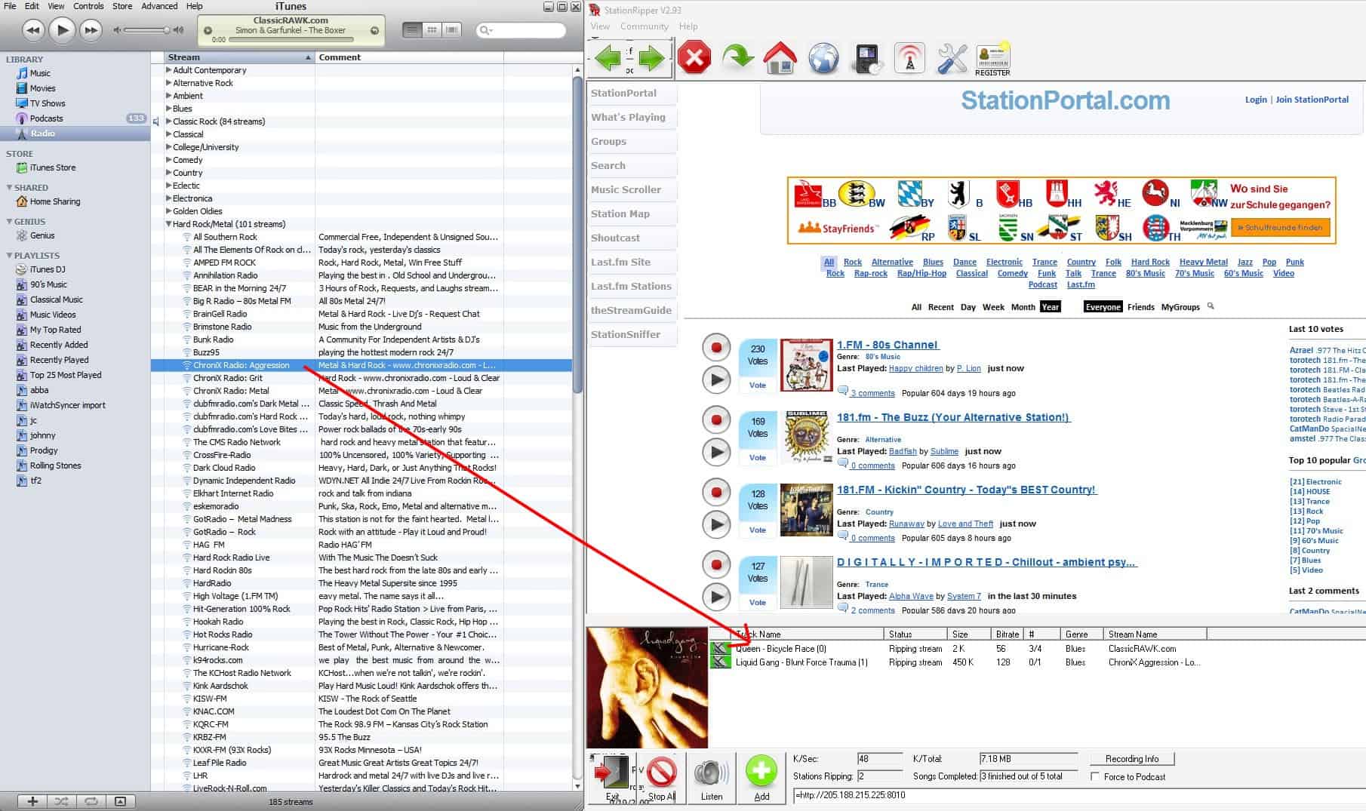
Task: Click the iTunes play button
Action: pos(62,30)
